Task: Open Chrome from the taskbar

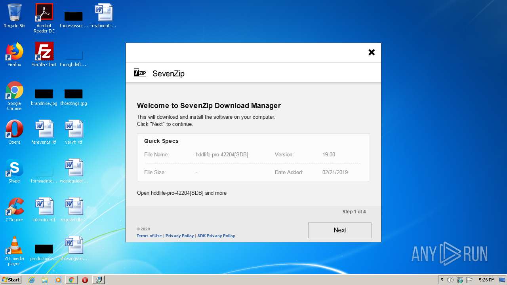Action: point(71,280)
